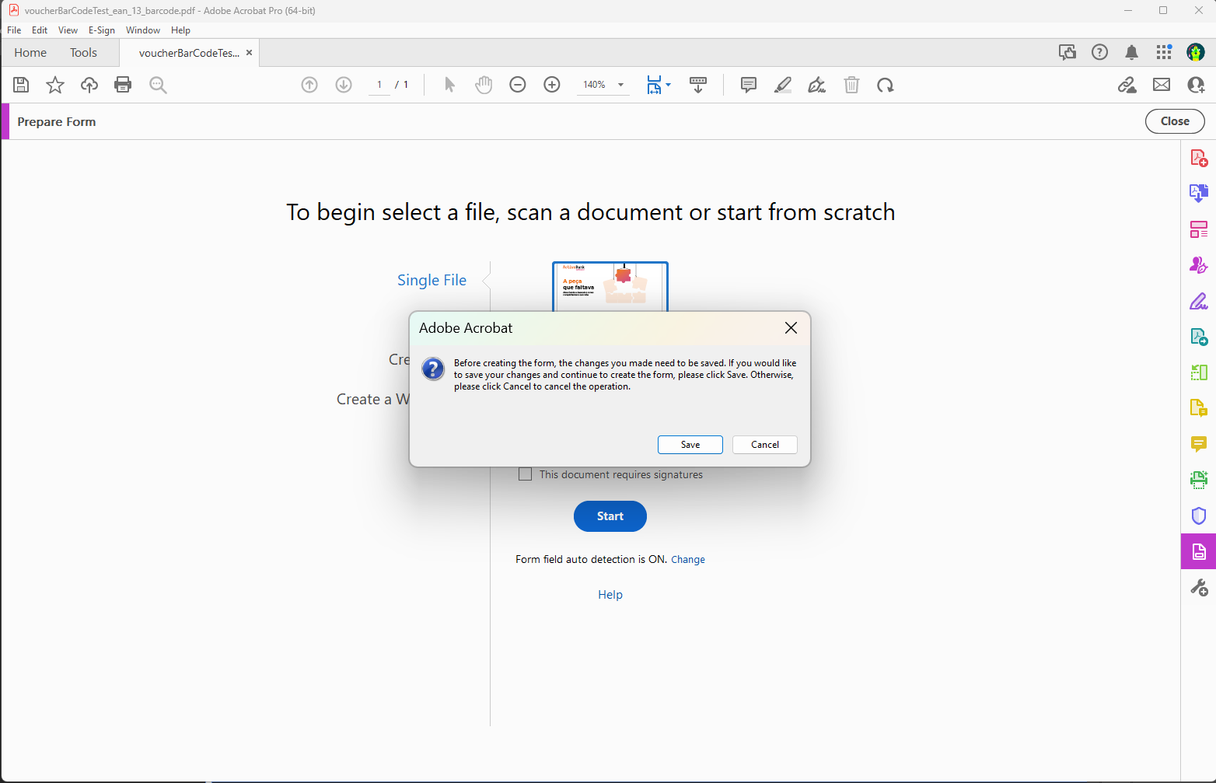Click Change next to form field auto detection

tap(687, 559)
